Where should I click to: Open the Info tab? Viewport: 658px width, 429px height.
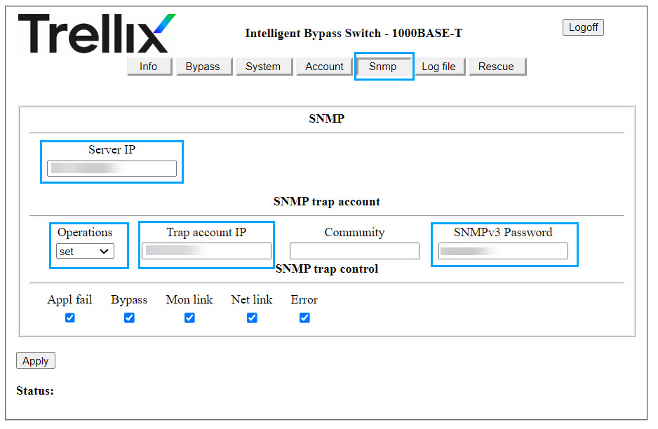point(149,67)
